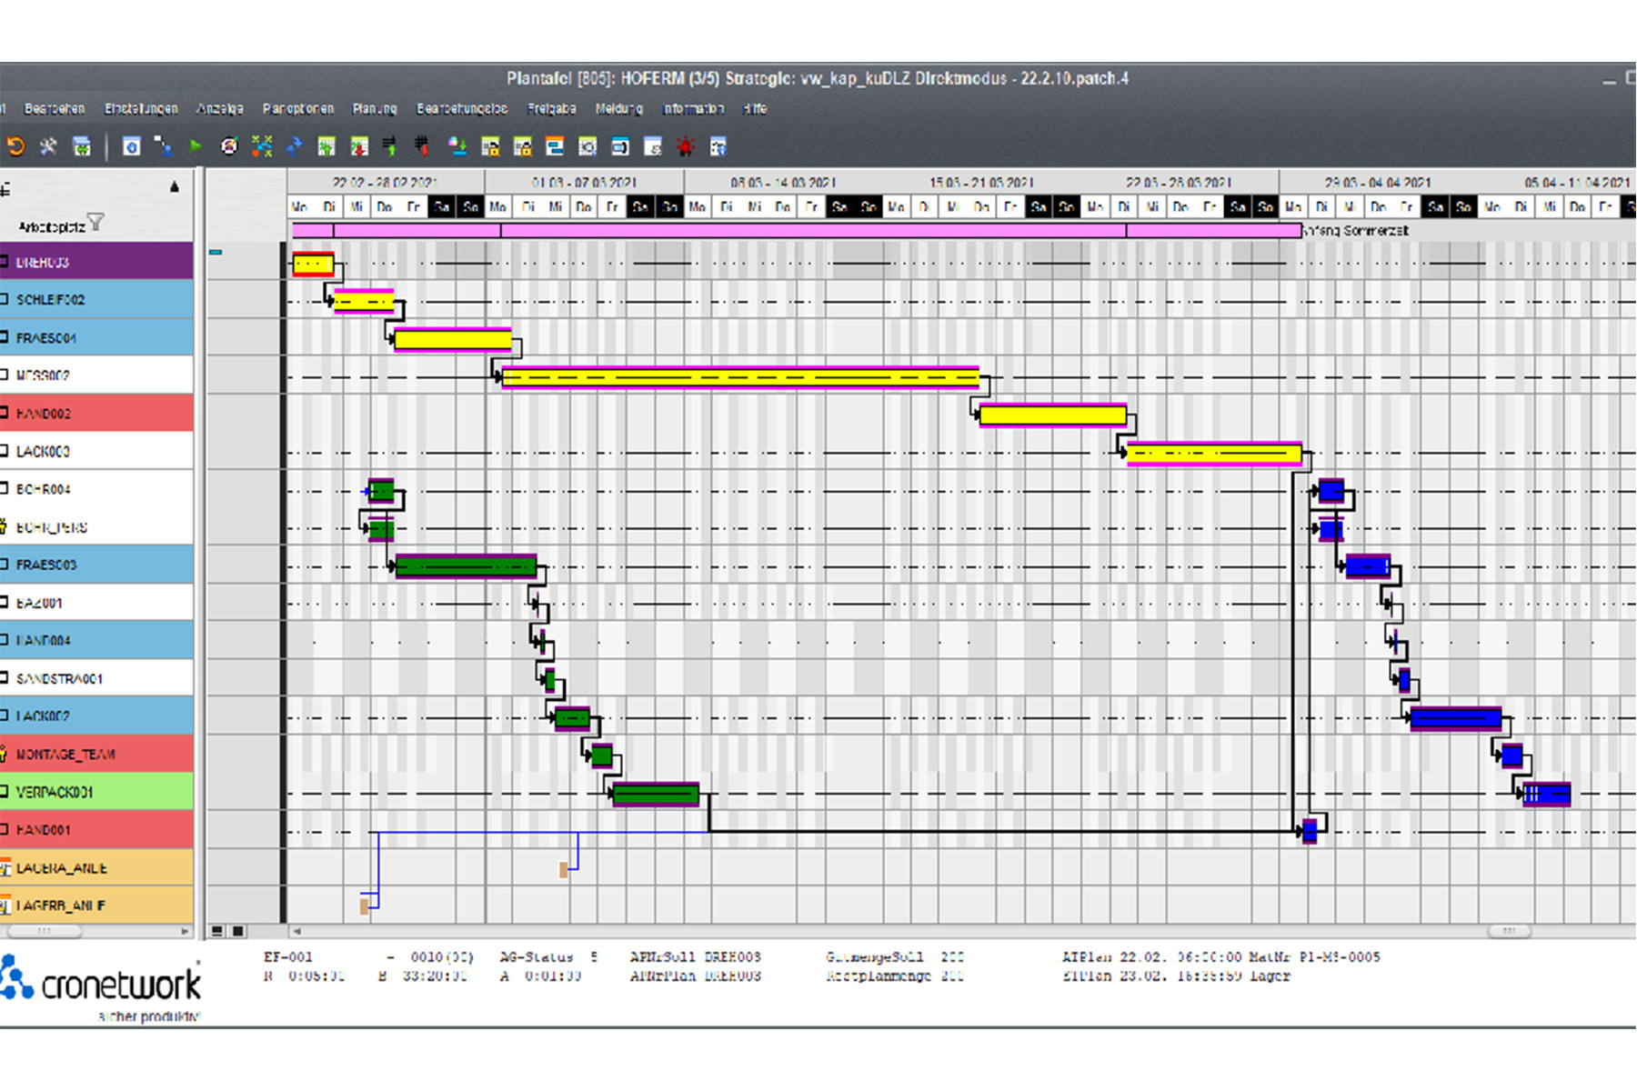Viewport: 1637px width, 1091px height.
Task: Click the round target icon in toolbar
Action: coord(229,146)
